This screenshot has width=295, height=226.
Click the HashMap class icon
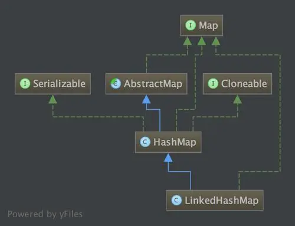coord(145,142)
